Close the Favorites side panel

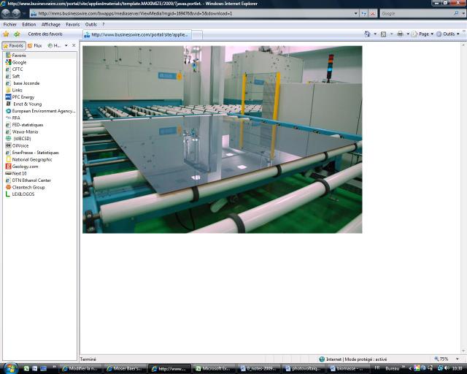click(x=74, y=45)
